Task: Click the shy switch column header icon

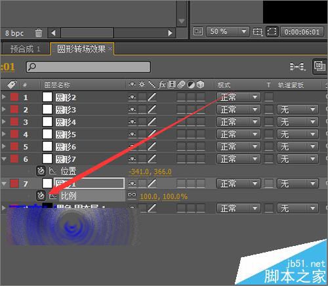Action: [x=133, y=85]
